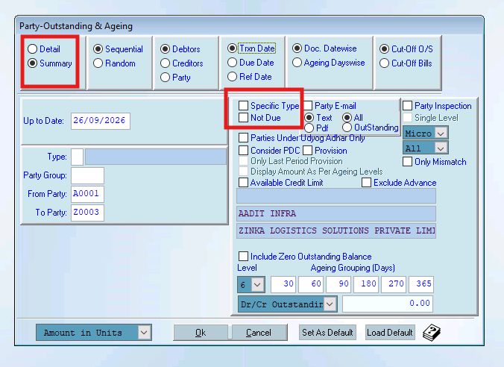Open the Dr/Cr Outstanding dropdown
Image resolution: width=504 pixels, height=367 pixels.
(287, 304)
